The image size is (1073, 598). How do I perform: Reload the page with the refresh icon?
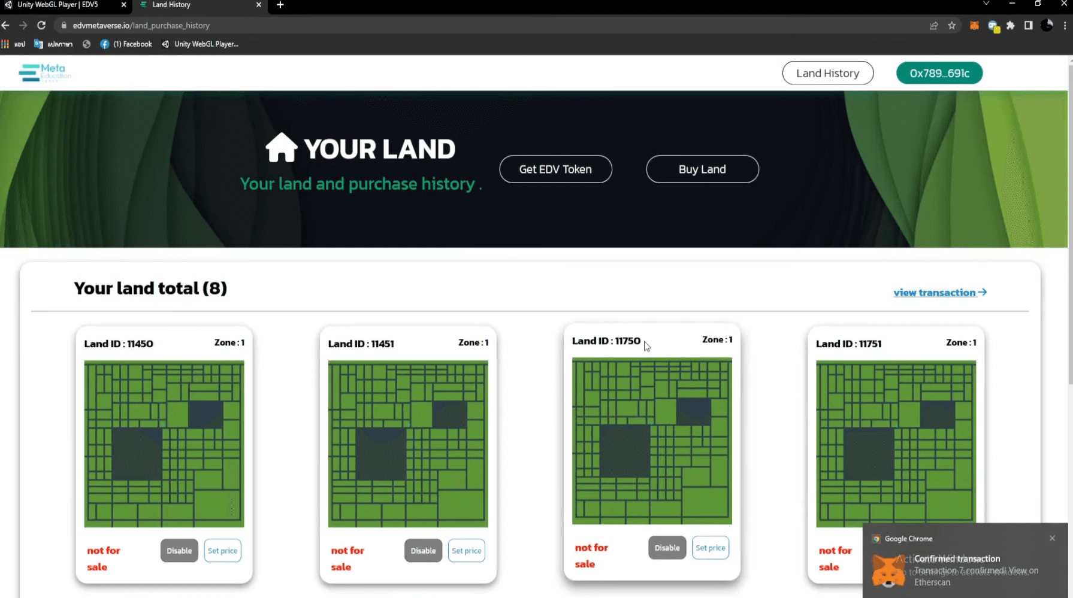(x=41, y=26)
